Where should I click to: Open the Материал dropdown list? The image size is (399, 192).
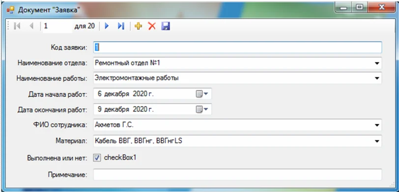377,141
